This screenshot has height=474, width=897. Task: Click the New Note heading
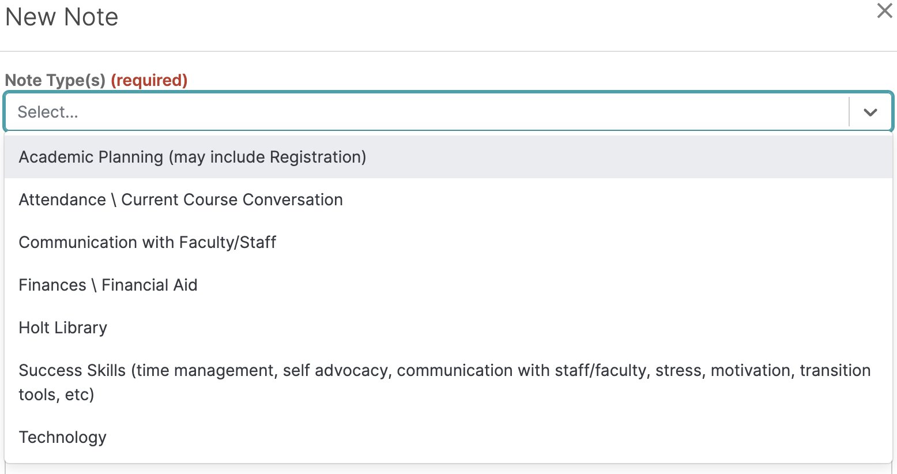coord(62,17)
